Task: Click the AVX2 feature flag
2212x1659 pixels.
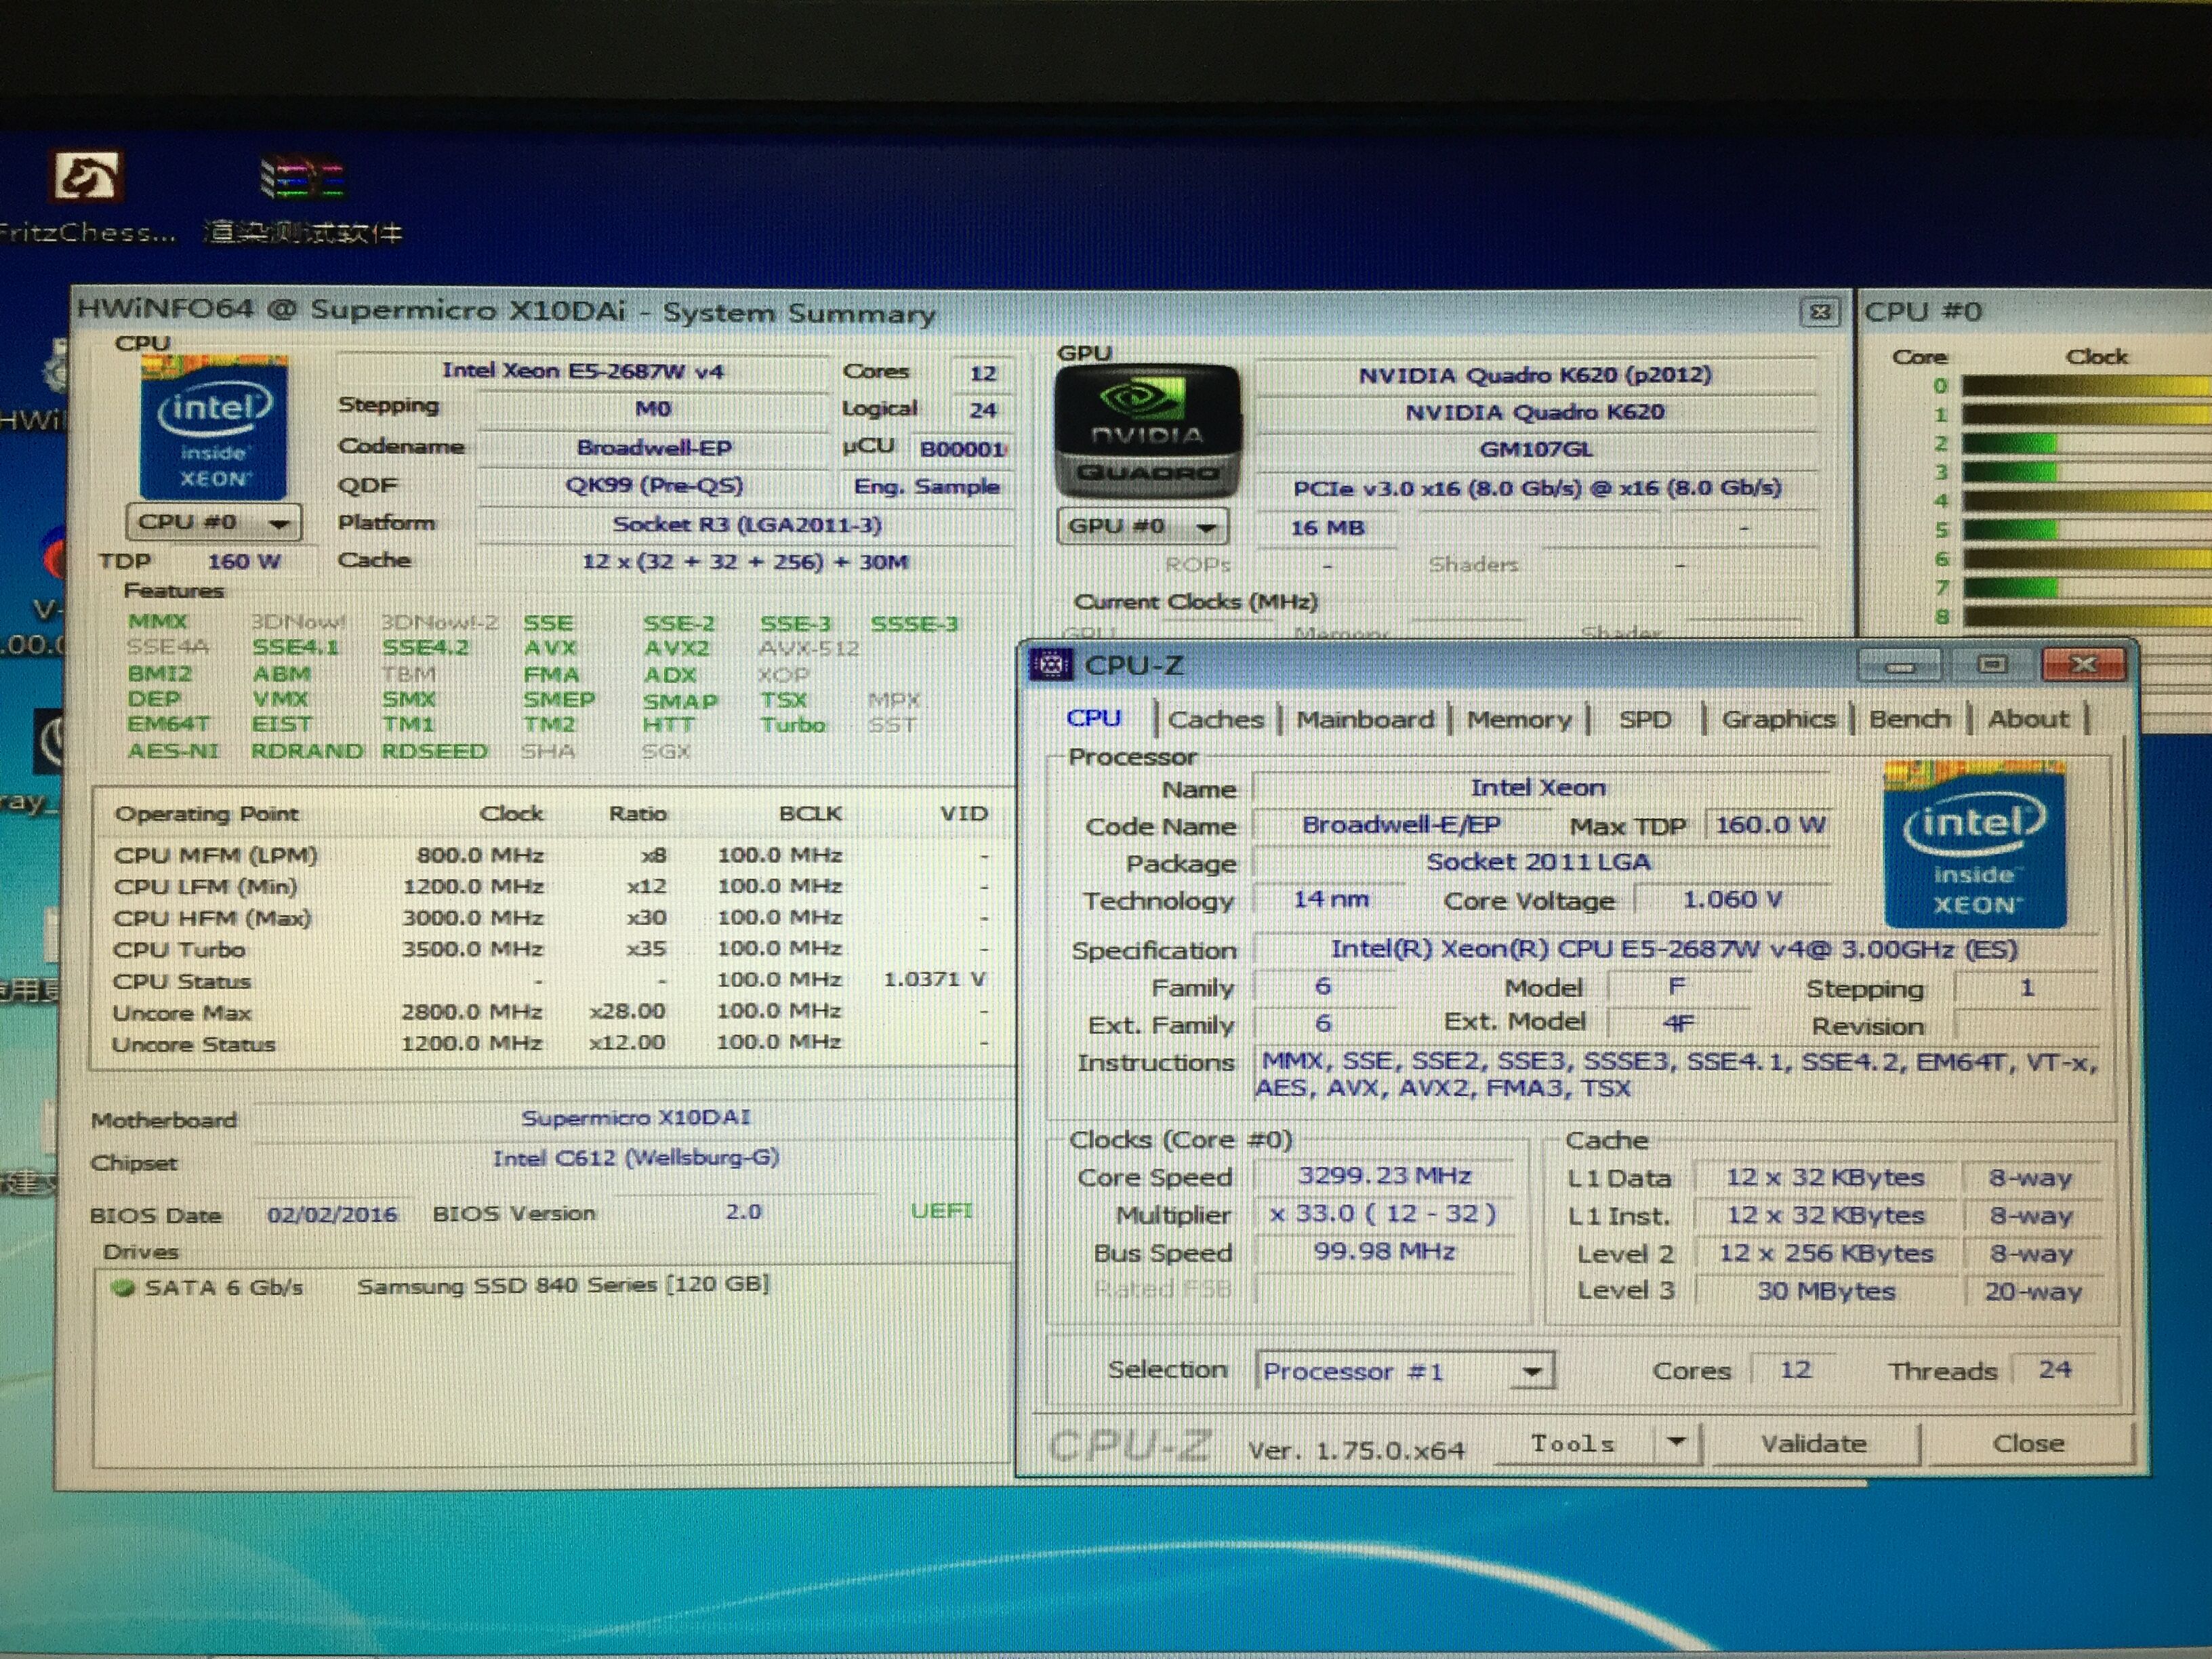Action: [677, 648]
